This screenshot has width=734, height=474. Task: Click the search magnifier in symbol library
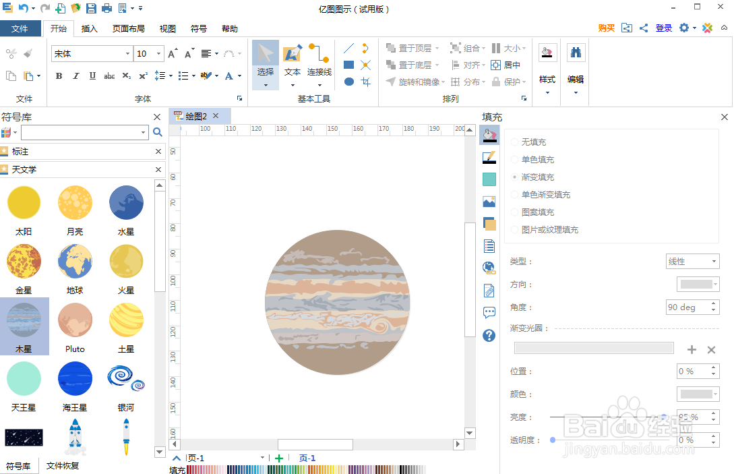[x=158, y=133]
